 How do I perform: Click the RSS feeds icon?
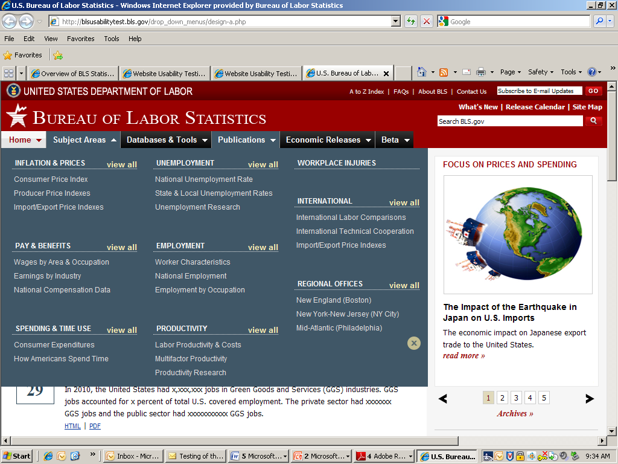tap(444, 72)
